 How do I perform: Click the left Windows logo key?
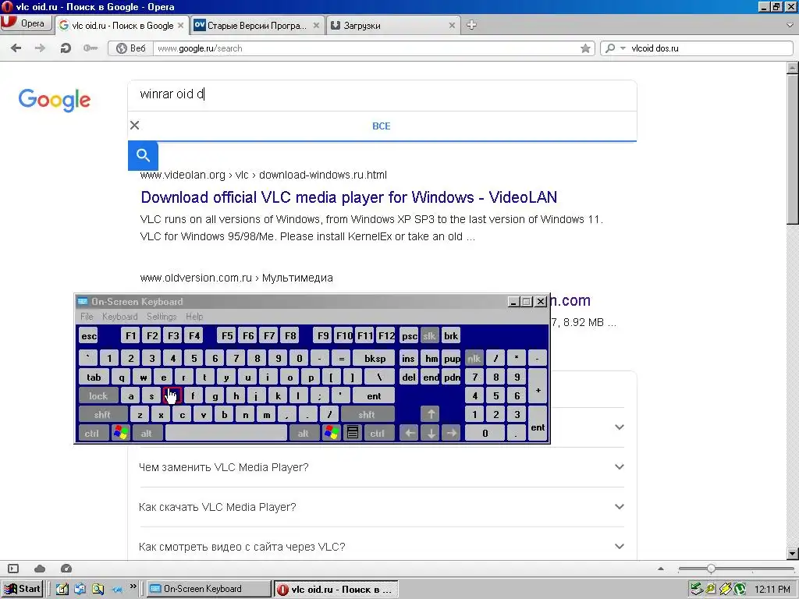pyautogui.click(x=121, y=434)
